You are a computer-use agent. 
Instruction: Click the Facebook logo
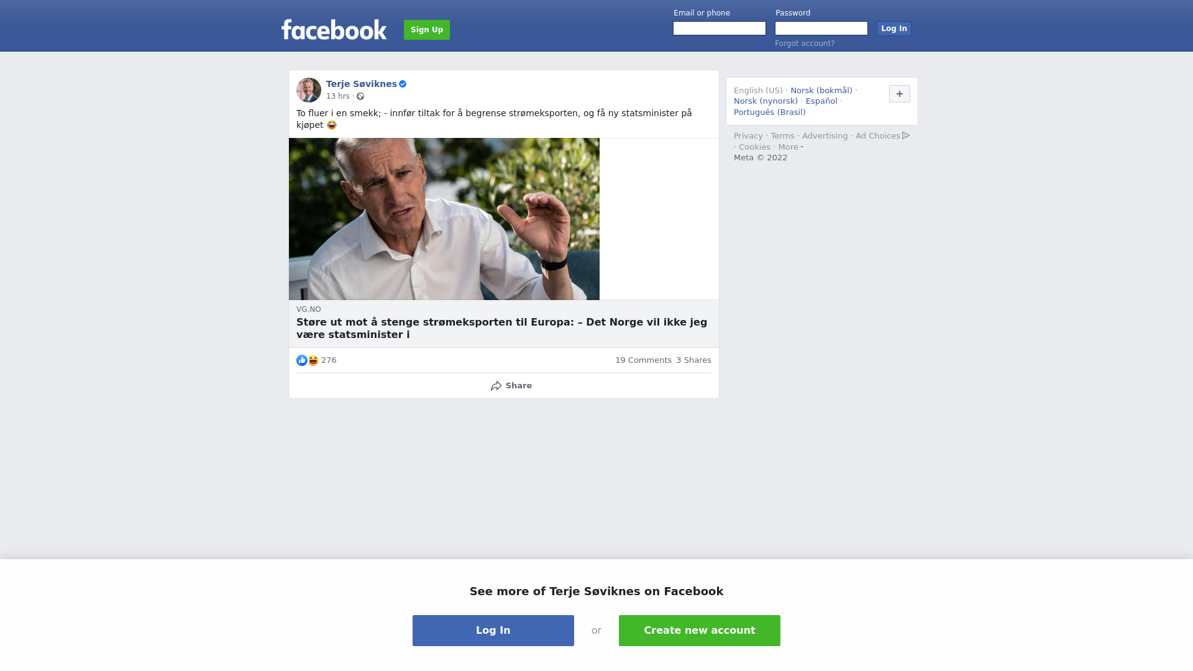pyautogui.click(x=334, y=29)
